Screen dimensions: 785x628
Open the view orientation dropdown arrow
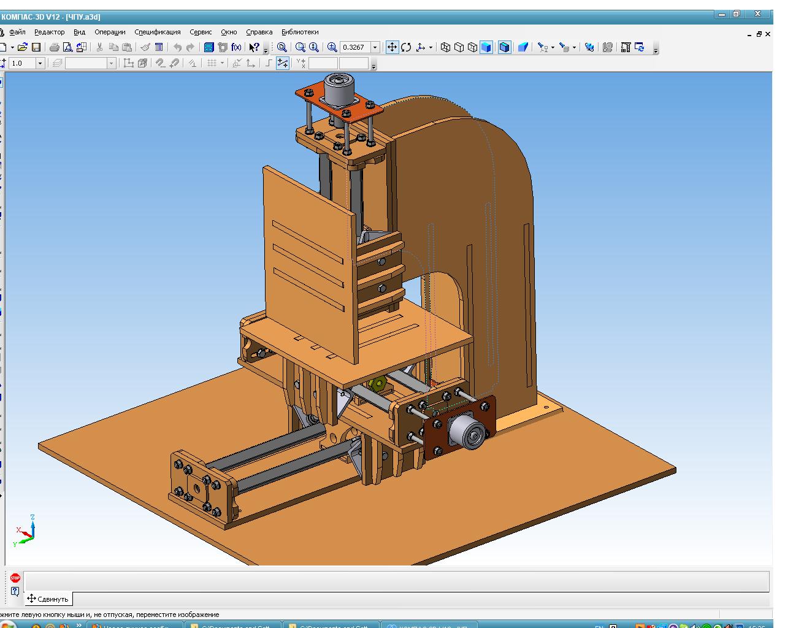pyautogui.click(x=431, y=47)
